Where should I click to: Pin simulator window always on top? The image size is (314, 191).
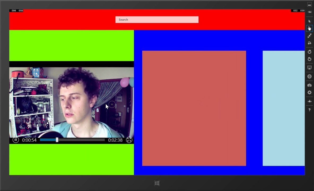[x=309, y=12]
